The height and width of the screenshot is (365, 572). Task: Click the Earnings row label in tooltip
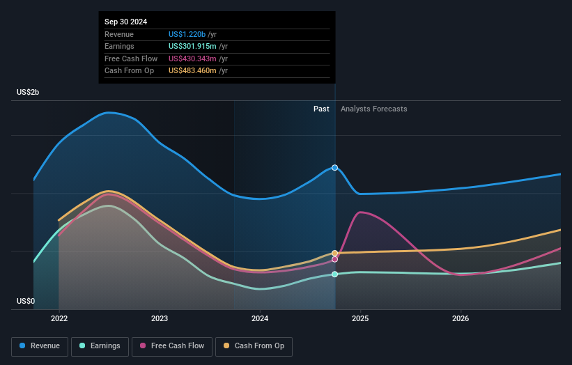click(x=119, y=46)
